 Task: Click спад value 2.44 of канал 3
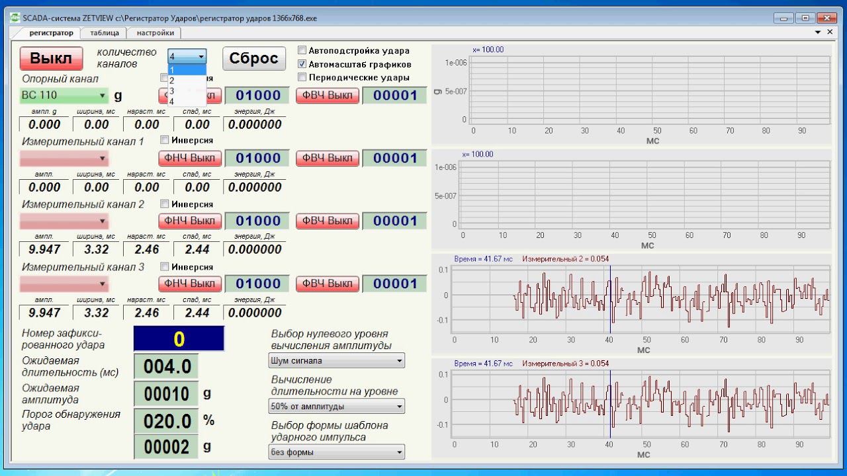click(x=197, y=313)
